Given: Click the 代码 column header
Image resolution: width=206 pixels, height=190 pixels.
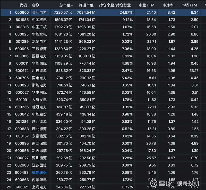Looking at the screenshot, I should point(23,5).
